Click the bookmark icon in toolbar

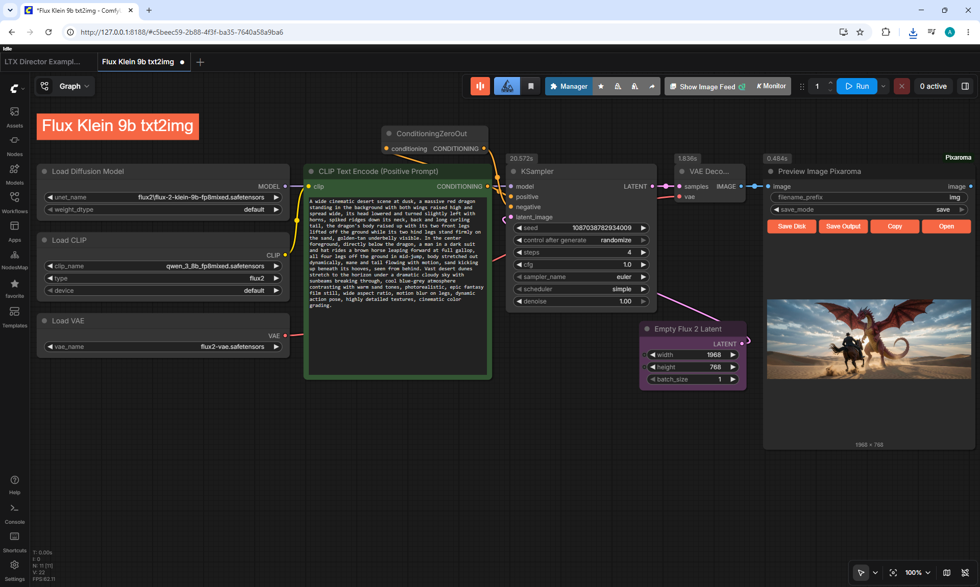[531, 86]
